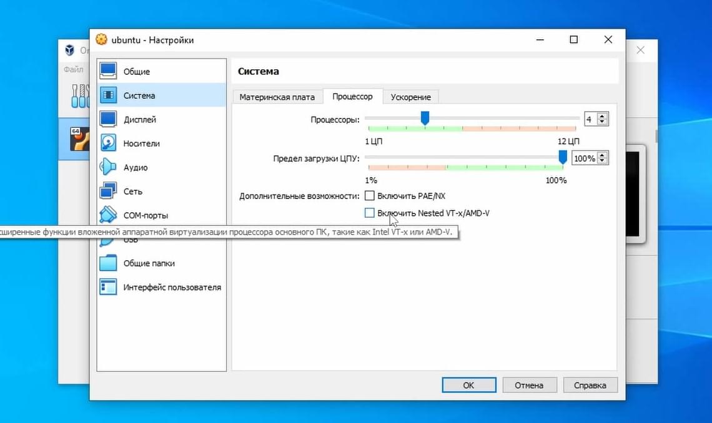This screenshot has width=712, height=423.
Task: Close the ubuntu settings dialog
Action: pos(608,40)
